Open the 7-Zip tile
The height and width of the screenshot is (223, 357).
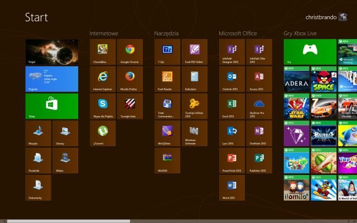[x=167, y=52]
